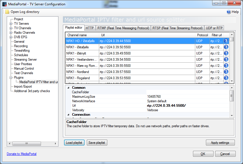
Task: Expand the DVB EPG tree node
Action: coord(11,37)
